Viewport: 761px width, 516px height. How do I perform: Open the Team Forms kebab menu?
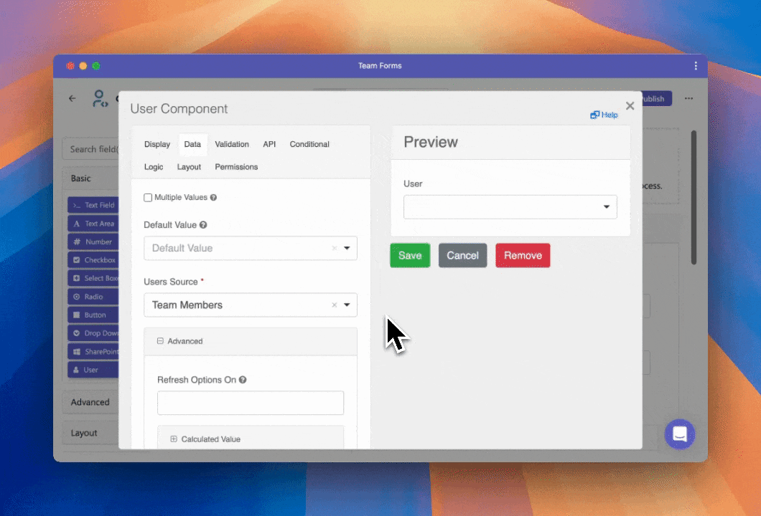(x=696, y=66)
